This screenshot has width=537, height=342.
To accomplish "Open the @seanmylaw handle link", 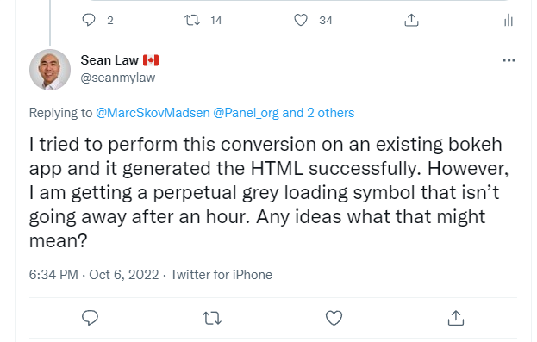I will [x=118, y=78].
